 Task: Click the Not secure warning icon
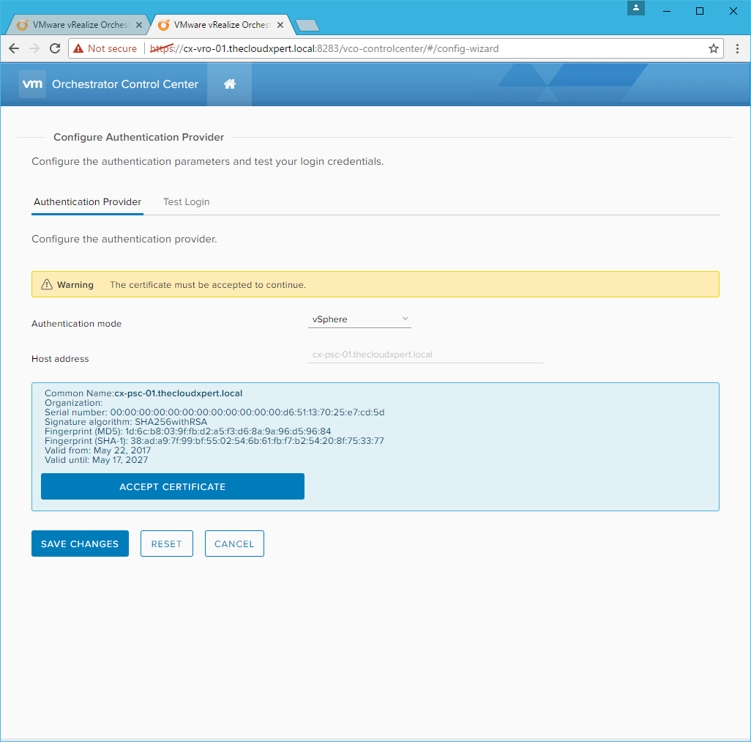point(78,48)
